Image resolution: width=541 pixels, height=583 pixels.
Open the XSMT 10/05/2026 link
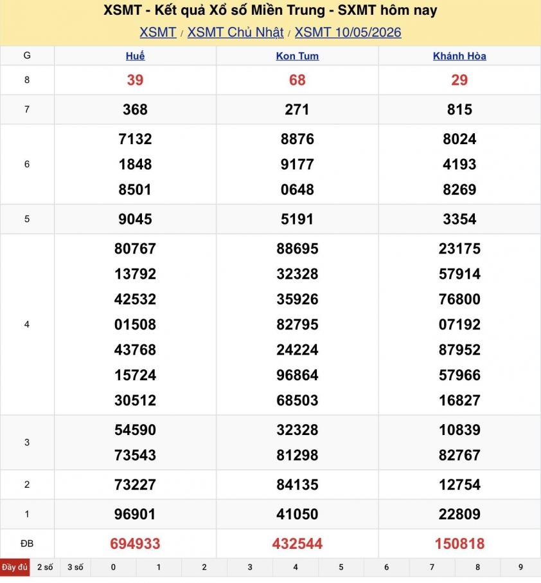tap(348, 32)
